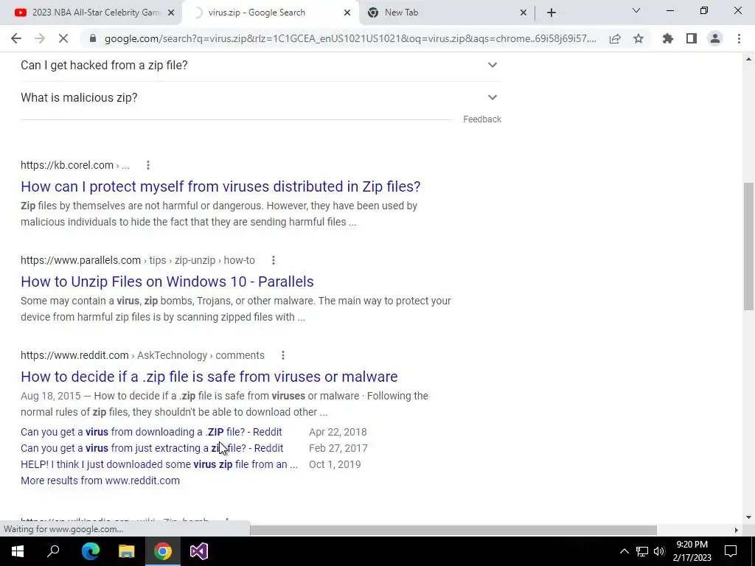The height and width of the screenshot is (566, 755).
Task: Open options menu for reddit.com result
Action: tap(282, 355)
